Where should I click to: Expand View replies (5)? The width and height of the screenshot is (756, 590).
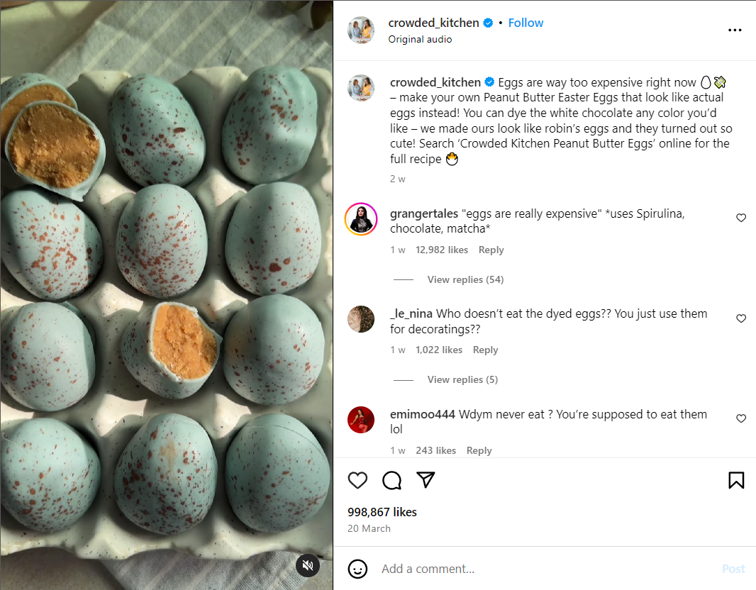pos(462,379)
